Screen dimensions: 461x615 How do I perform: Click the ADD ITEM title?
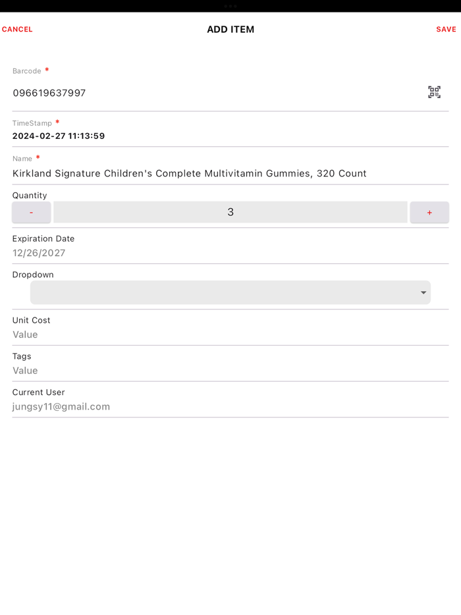[x=230, y=29]
